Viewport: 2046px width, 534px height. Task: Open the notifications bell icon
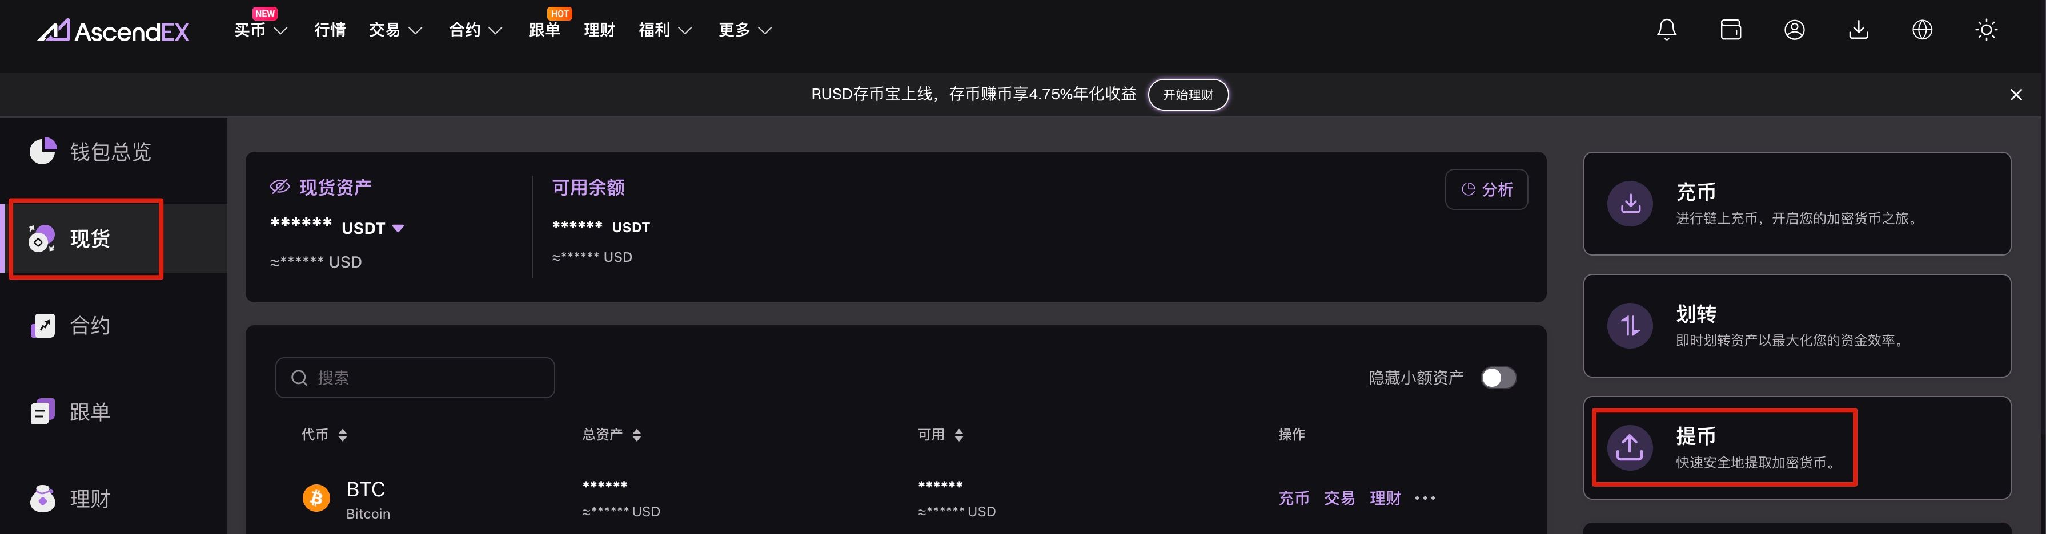click(1666, 30)
